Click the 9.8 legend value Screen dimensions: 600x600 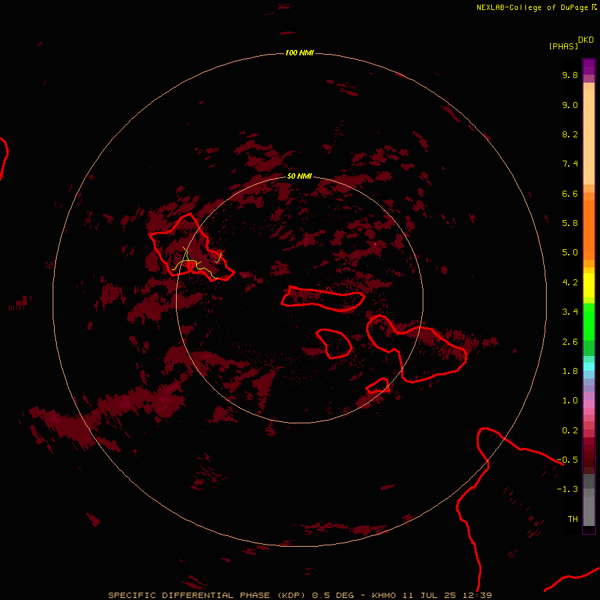(570, 75)
